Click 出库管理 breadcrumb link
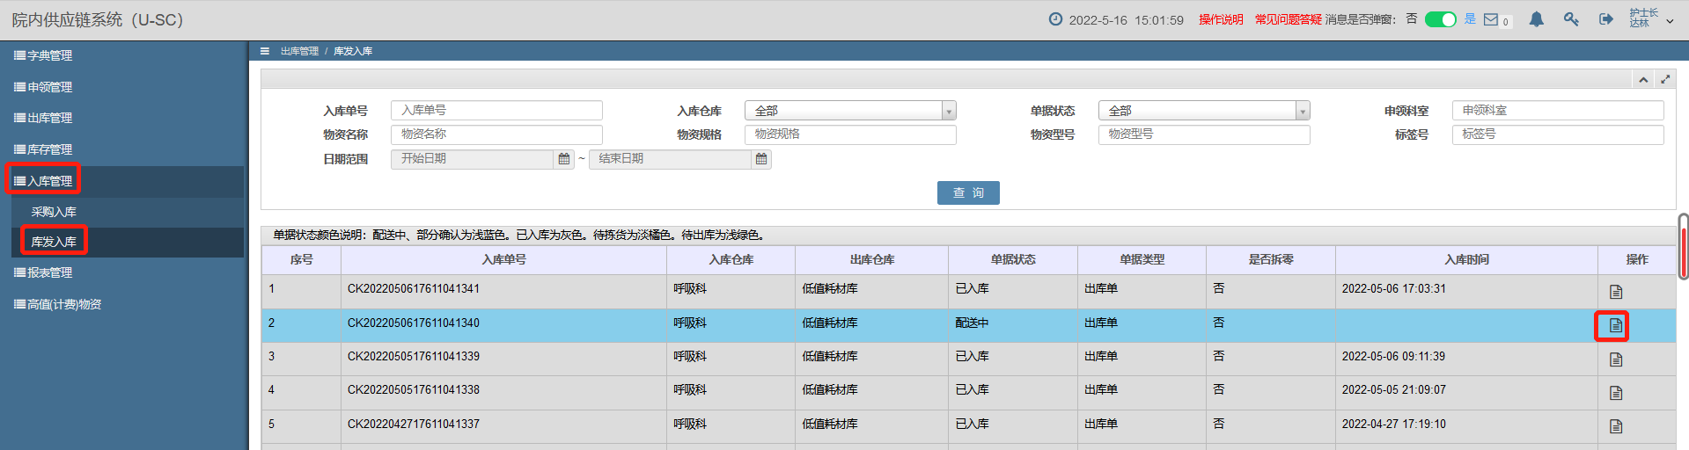The image size is (1689, 450). pos(299,51)
